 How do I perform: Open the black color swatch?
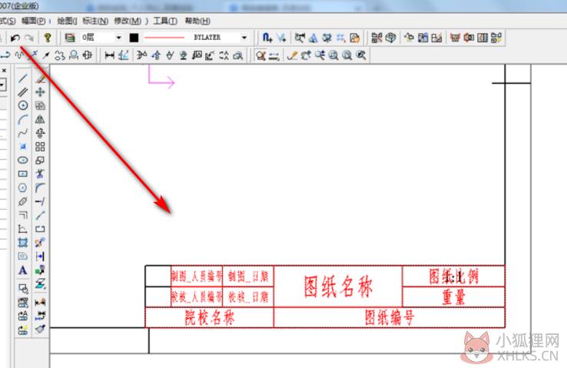[x=134, y=37]
